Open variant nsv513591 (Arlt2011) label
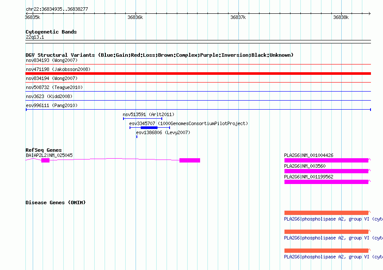The width and height of the screenshot is (383, 270). [148, 114]
